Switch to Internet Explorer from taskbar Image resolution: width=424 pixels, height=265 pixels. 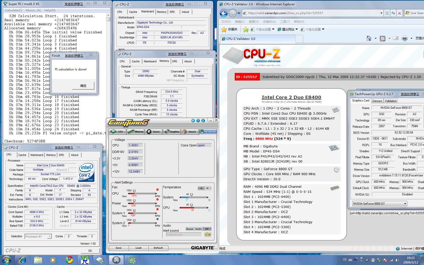tap(22, 260)
